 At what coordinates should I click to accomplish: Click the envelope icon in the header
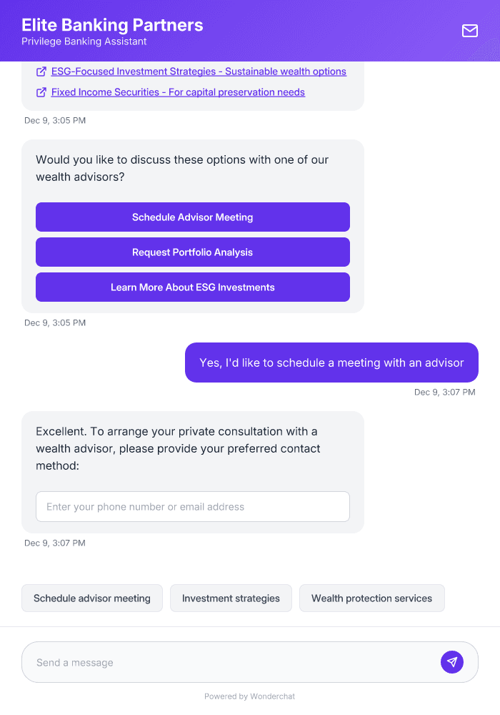click(469, 31)
